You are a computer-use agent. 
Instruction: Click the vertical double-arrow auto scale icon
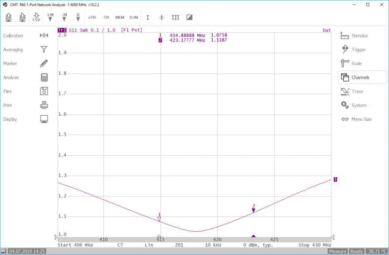pos(148,17)
